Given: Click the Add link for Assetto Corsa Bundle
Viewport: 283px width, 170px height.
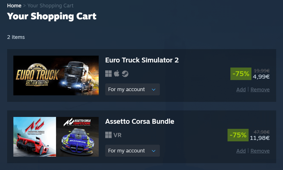Looking at the screenshot, I should click(x=241, y=151).
